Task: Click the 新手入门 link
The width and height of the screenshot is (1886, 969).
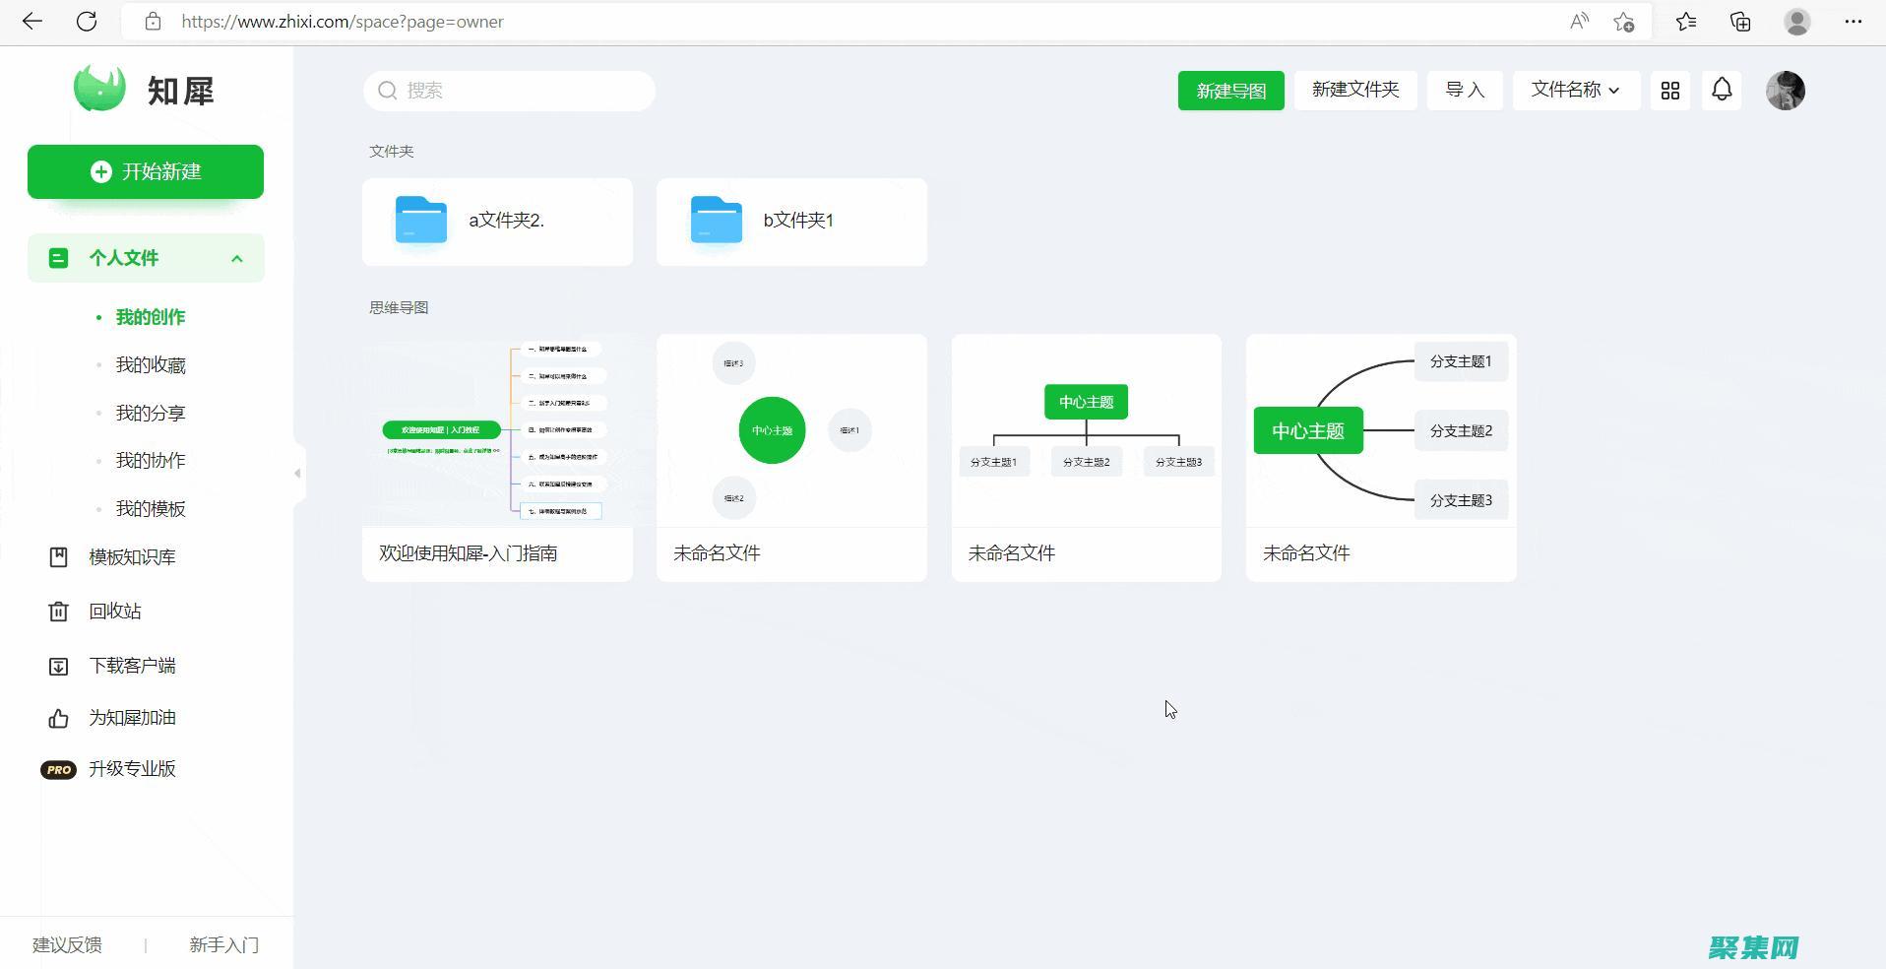Action: coord(223,945)
